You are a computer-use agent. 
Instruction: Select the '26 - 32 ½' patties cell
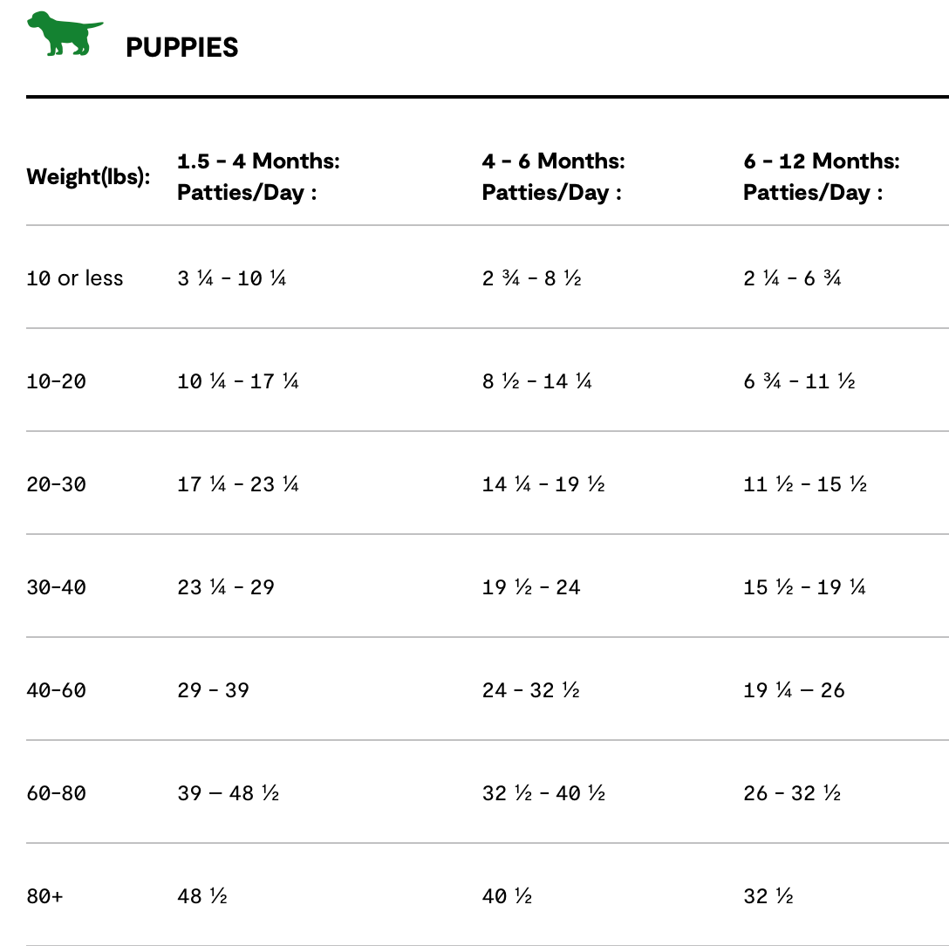click(x=793, y=793)
